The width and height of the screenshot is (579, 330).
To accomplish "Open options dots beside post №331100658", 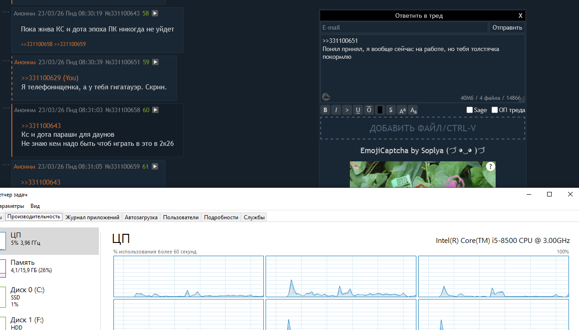I will (x=6, y=108).
